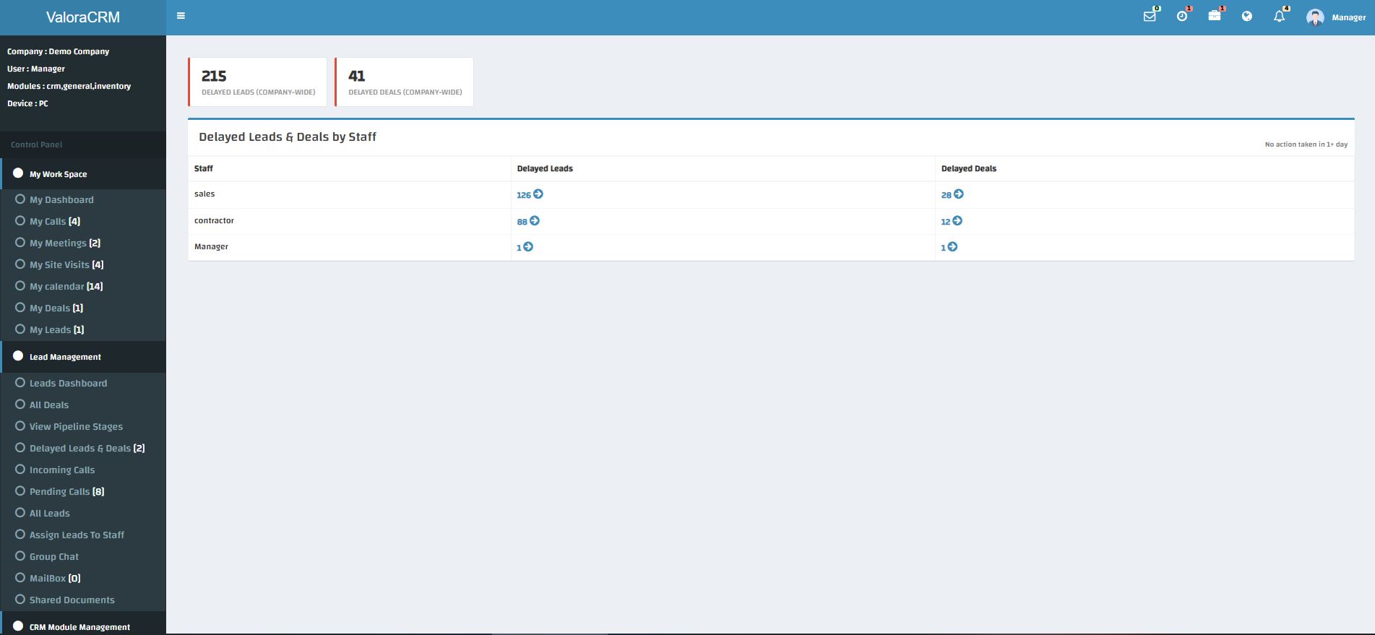Open My calendar [14]
This screenshot has width=1375, height=635.
point(66,286)
